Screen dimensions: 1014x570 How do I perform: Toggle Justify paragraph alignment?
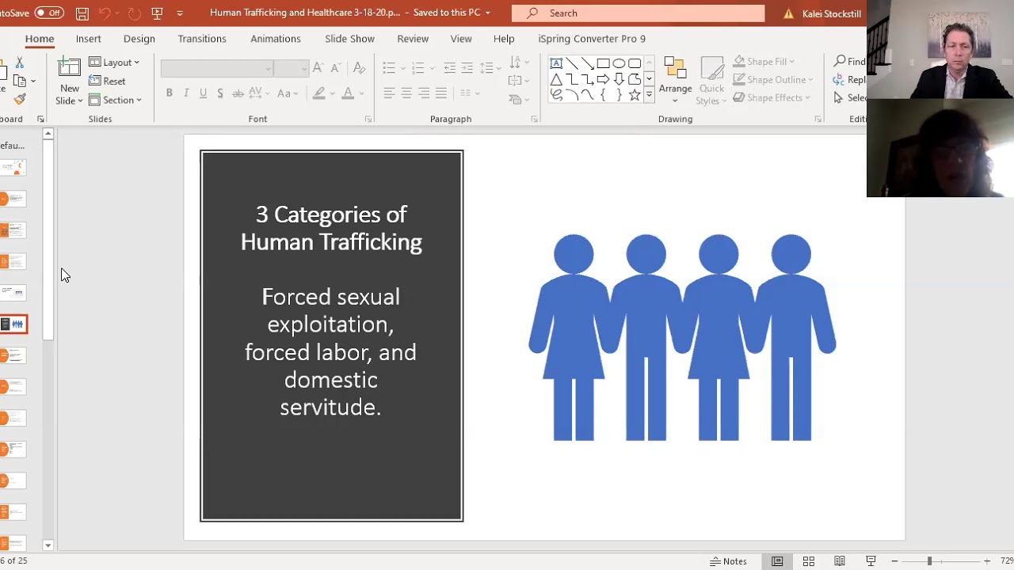[x=441, y=93]
